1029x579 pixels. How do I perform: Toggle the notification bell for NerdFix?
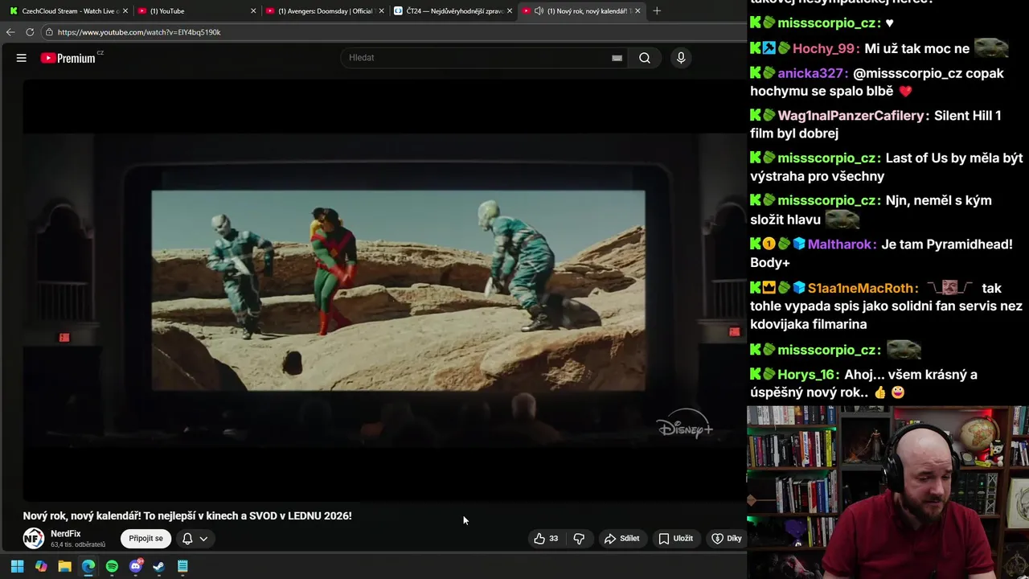[187, 539]
